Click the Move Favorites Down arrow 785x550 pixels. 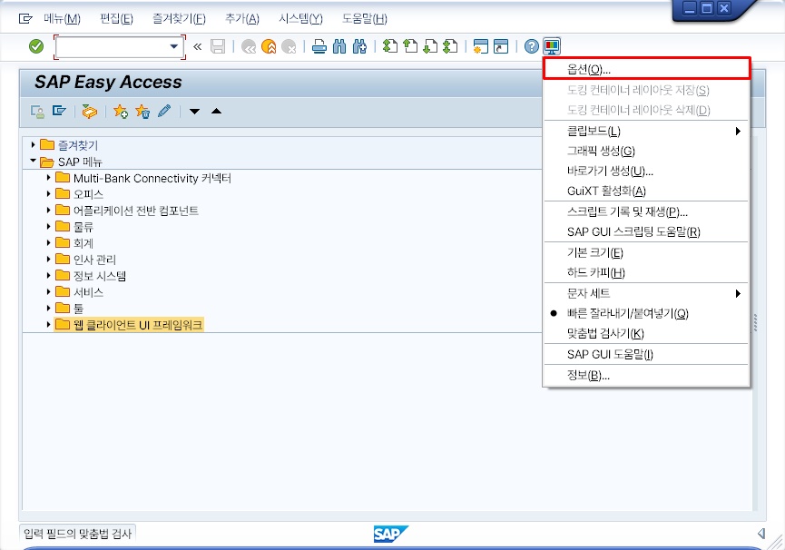click(195, 111)
